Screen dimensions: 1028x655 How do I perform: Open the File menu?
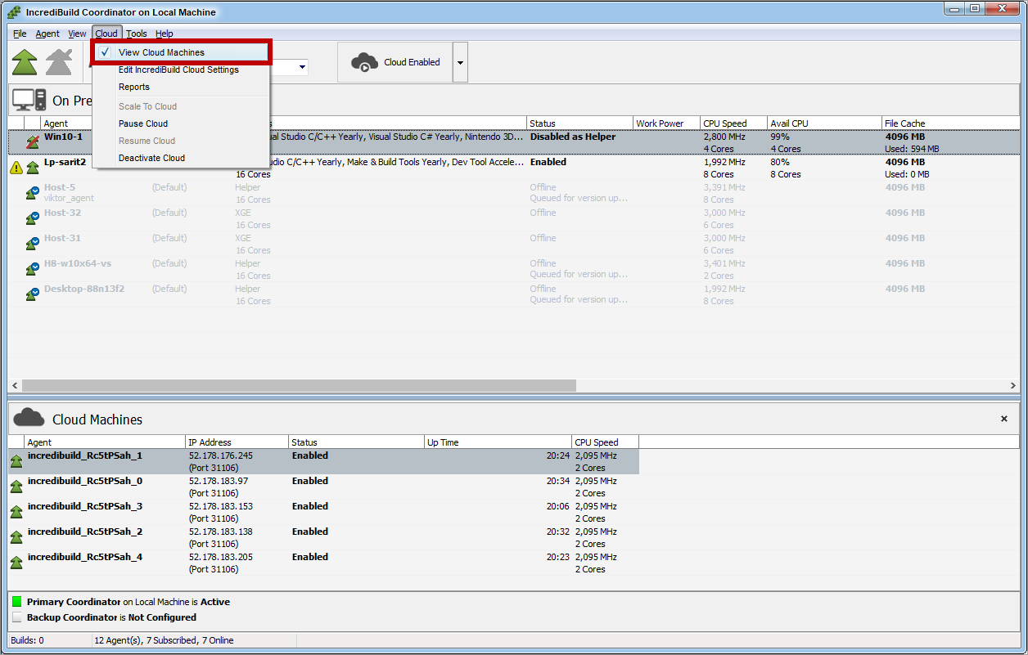(20, 34)
